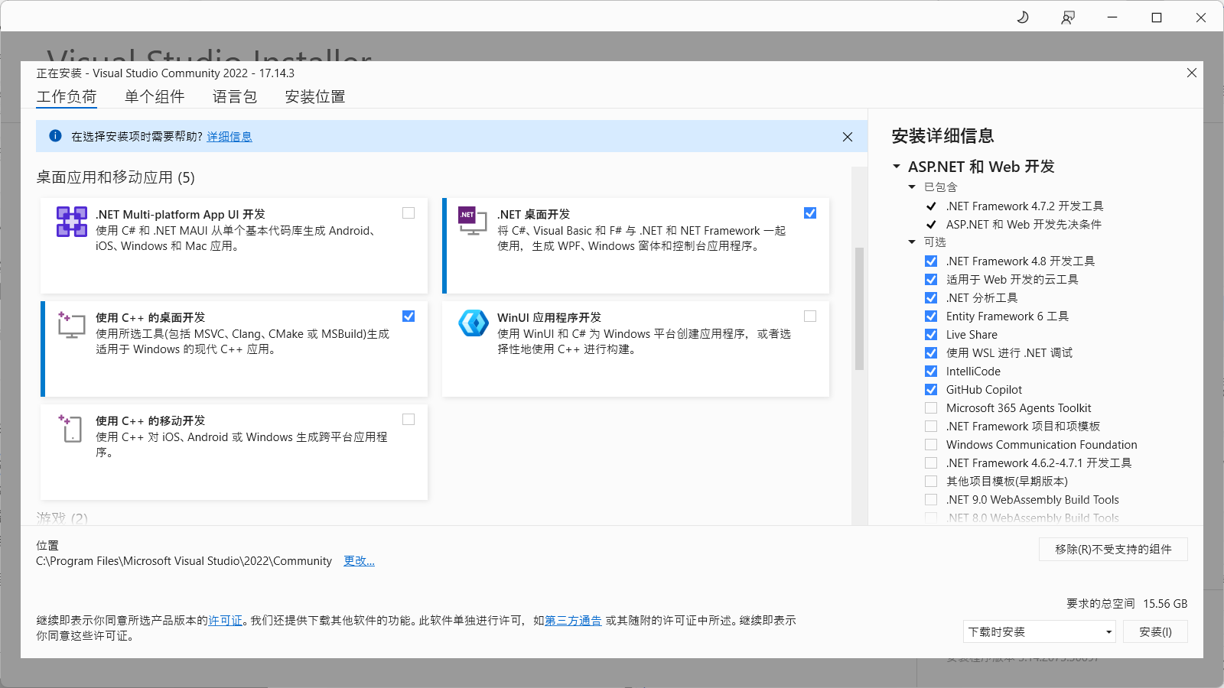Image resolution: width=1224 pixels, height=688 pixels.
Task: Switch to the 单个组件 tab
Action: [155, 97]
